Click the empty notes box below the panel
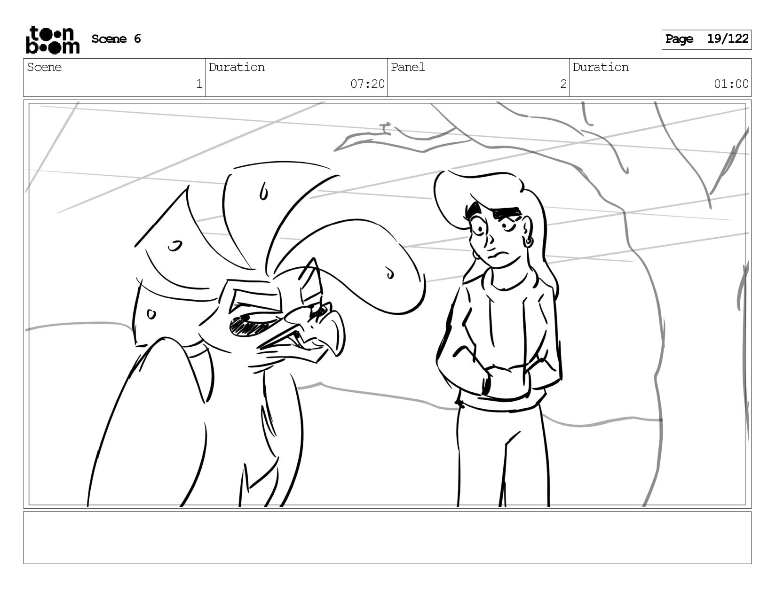Image resolution: width=776 pixels, height=599 pixels. pyautogui.click(x=388, y=537)
